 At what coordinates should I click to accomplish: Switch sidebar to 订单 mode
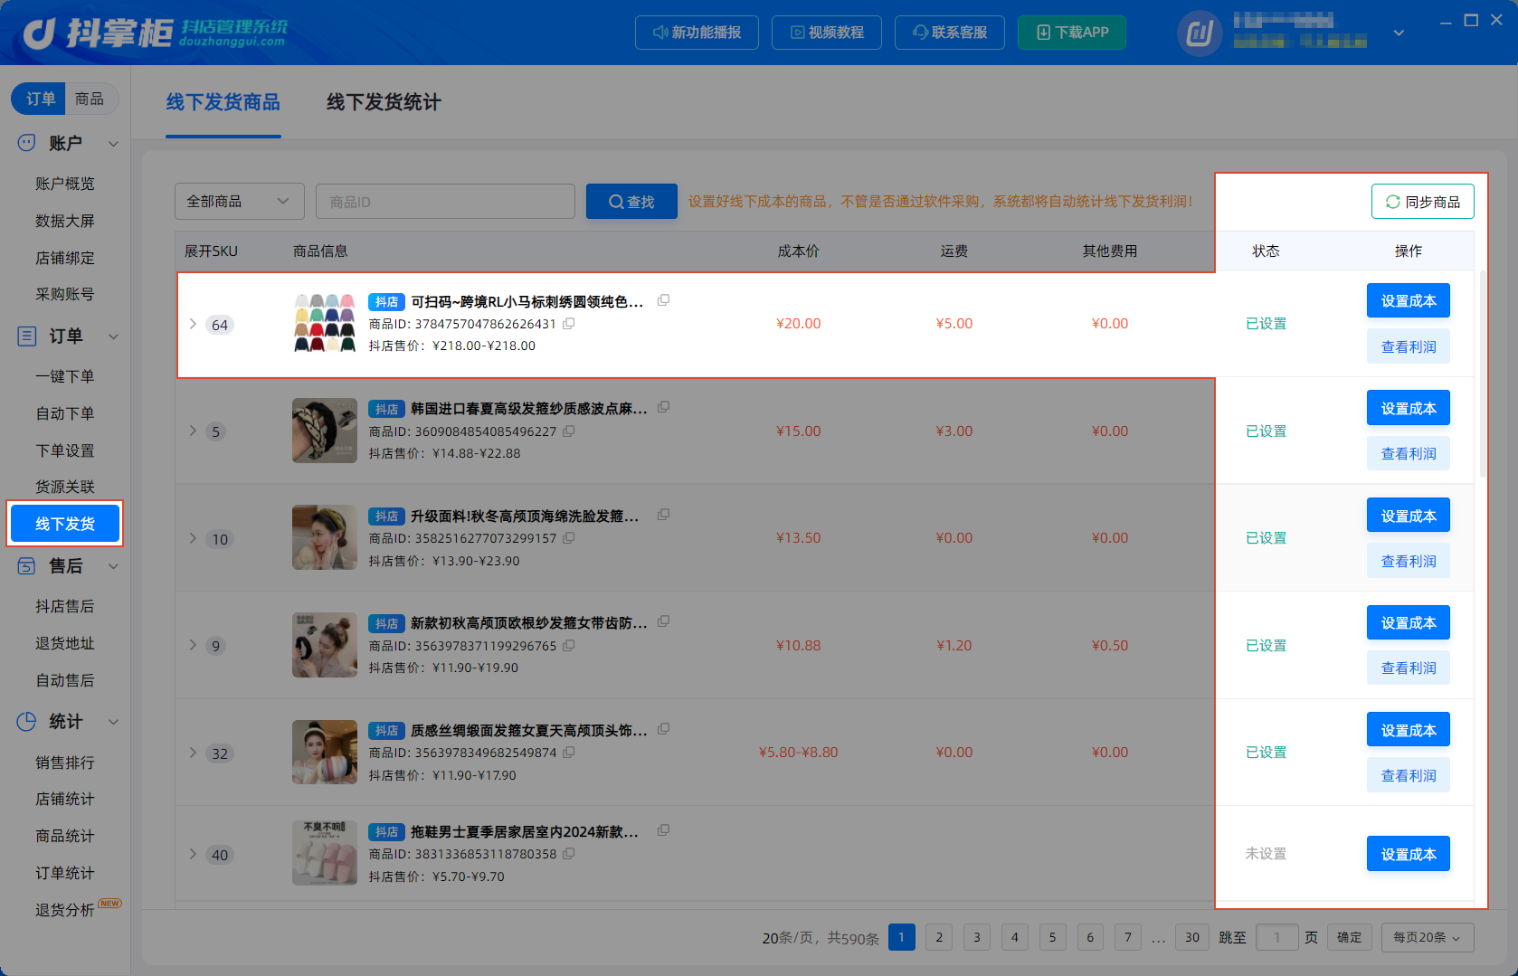pyautogui.click(x=40, y=99)
